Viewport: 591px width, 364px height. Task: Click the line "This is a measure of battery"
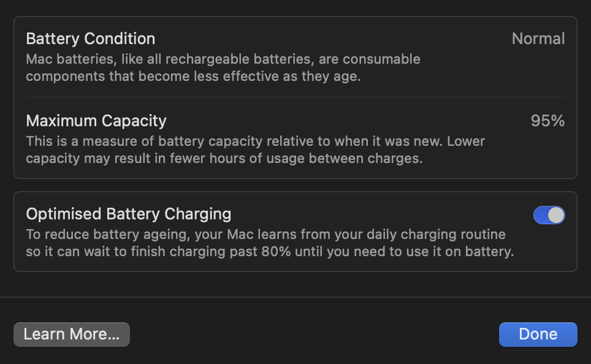click(255, 142)
